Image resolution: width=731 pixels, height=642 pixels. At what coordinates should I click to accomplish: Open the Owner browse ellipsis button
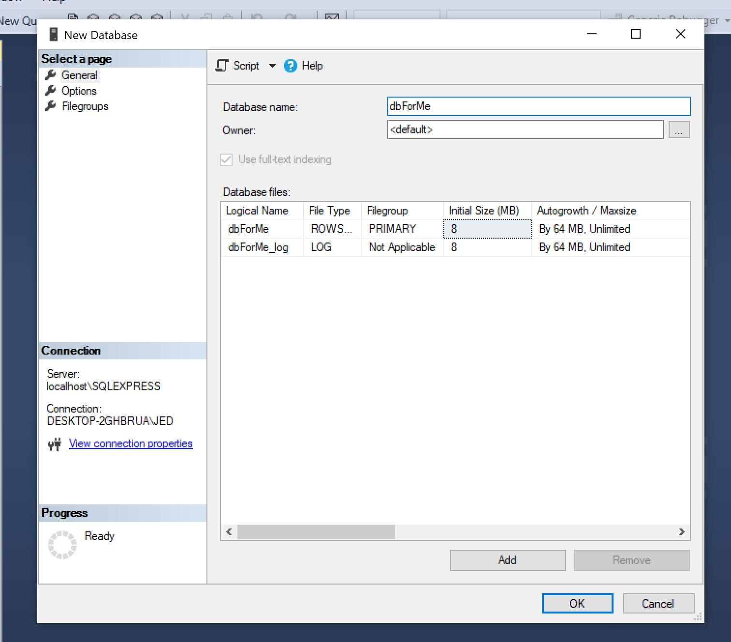[x=679, y=129]
